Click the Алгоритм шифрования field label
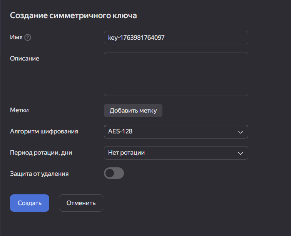The width and height of the screenshot is (291, 236). [x=44, y=131]
